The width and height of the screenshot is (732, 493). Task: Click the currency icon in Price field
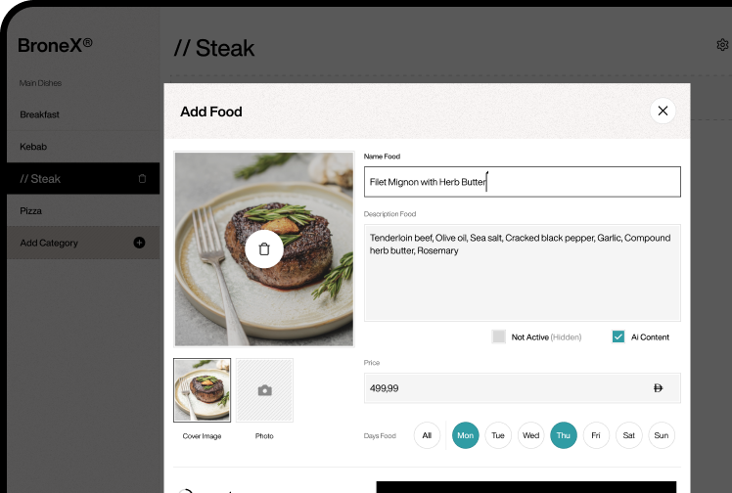pyautogui.click(x=658, y=388)
